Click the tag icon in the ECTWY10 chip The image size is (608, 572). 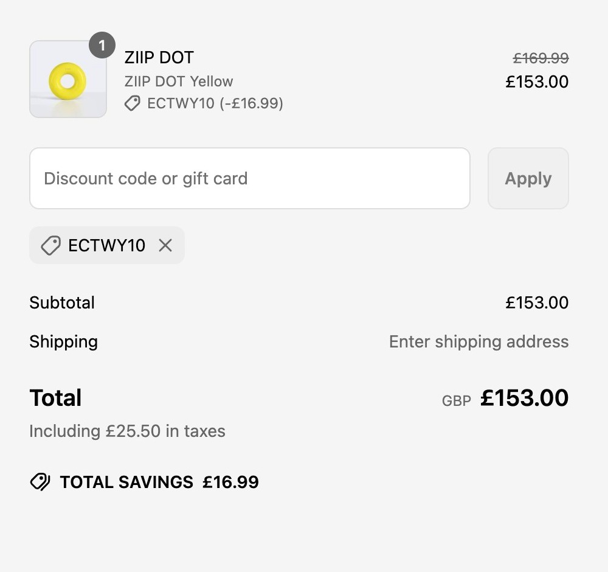pos(51,245)
